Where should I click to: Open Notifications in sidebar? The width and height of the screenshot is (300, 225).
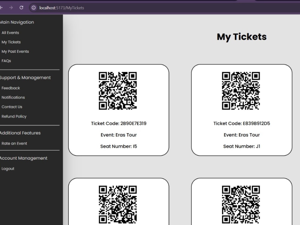click(13, 97)
